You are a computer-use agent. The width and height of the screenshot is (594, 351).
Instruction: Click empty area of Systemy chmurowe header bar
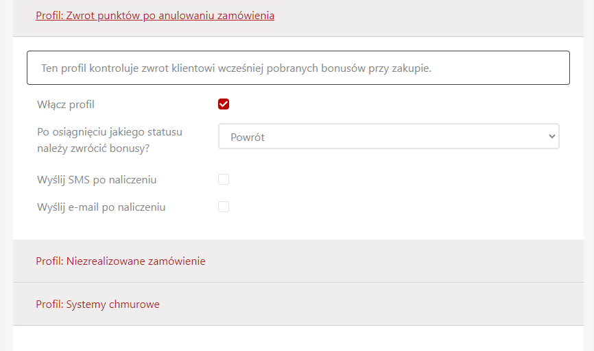pyautogui.click(x=377, y=304)
